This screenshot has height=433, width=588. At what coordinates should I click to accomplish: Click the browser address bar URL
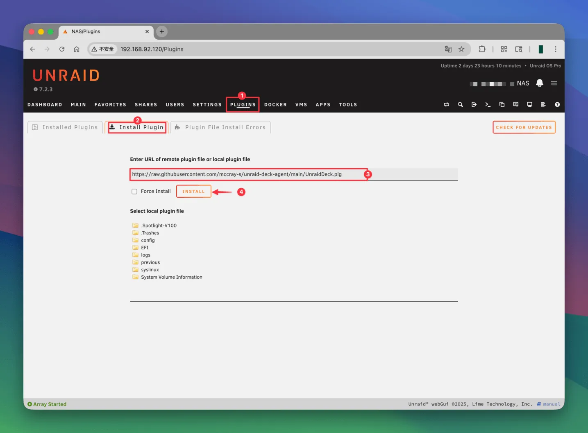tap(152, 49)
